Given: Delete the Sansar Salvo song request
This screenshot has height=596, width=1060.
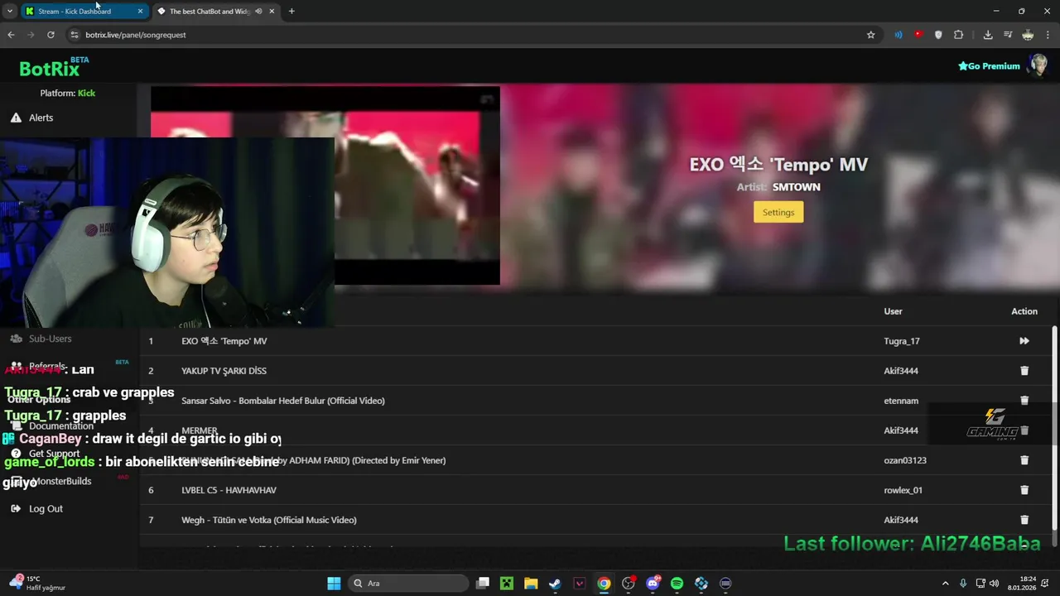Looking at the screenshot, I should [1024, 401].
